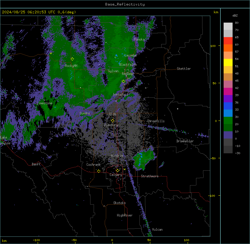Click the yellow V marker east of Calgary
Image resolution: width=250 pixels, height=244 pixels.
tap(124, 169)
